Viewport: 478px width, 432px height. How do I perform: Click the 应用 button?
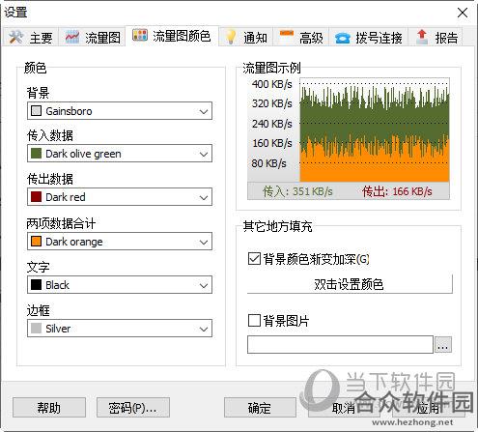click(428, 408)
